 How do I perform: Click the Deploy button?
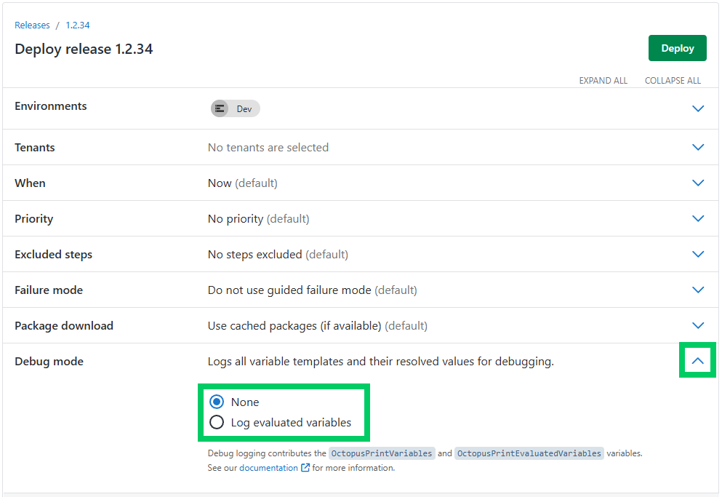coord(677,48)
